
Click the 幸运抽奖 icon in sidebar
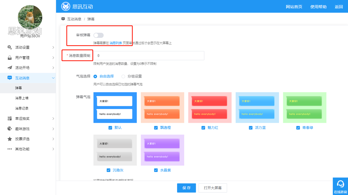pos(10,119)
